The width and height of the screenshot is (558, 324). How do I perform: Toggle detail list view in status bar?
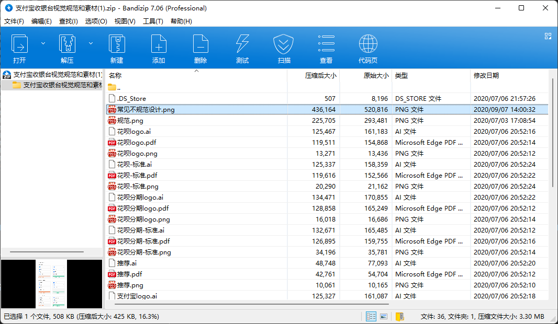tap(371, 316)
